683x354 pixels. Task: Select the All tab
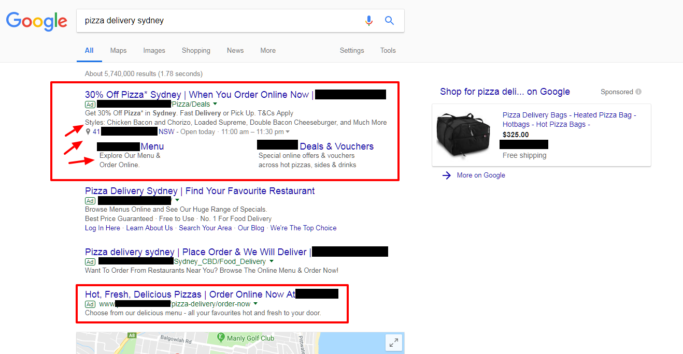tap(89, 50)
